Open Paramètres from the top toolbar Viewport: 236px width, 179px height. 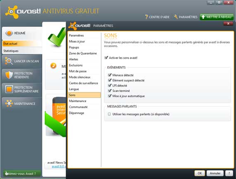(x=185, y=17)
